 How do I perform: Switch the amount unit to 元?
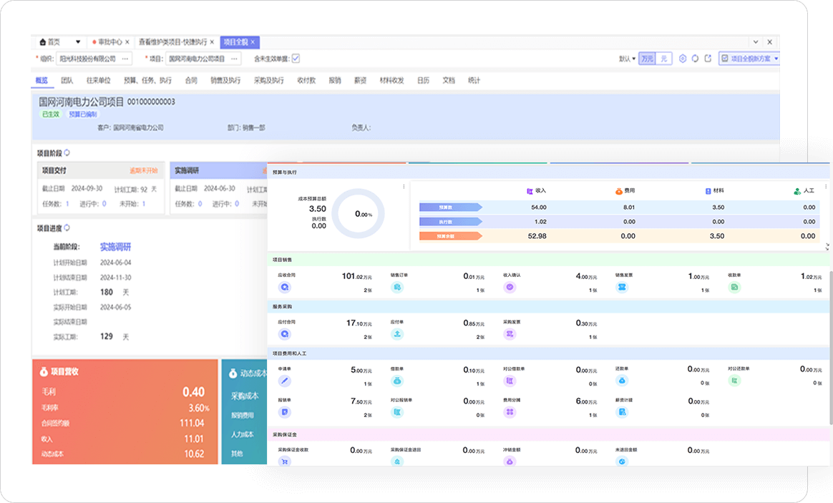click(x=663, y=59)
